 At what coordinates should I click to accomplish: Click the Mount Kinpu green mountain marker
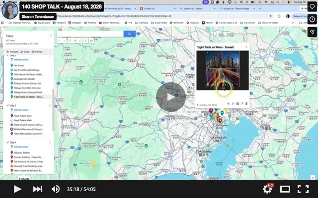[x=81, y=82]
